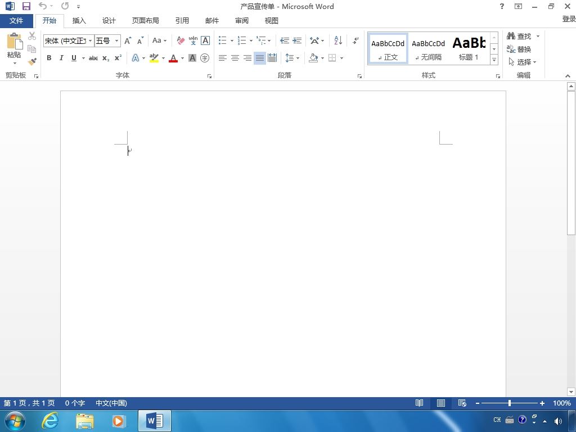
Task: Toggle Superscript formatting
Action: click(x=118, y=58)
